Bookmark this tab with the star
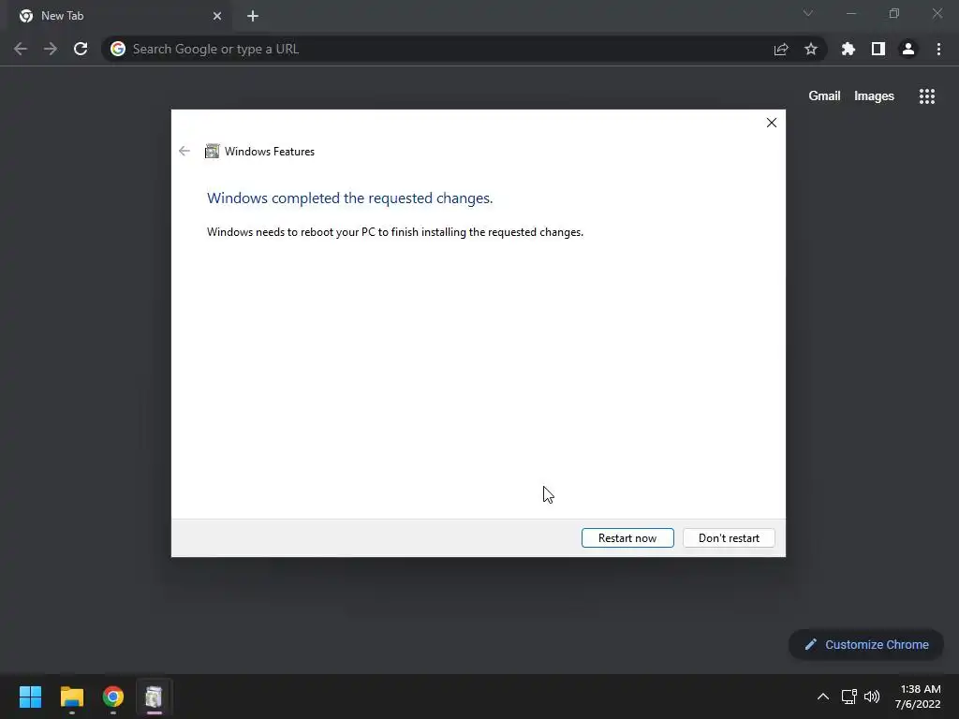This screenshot has width=959, height=719. [810, 49]
